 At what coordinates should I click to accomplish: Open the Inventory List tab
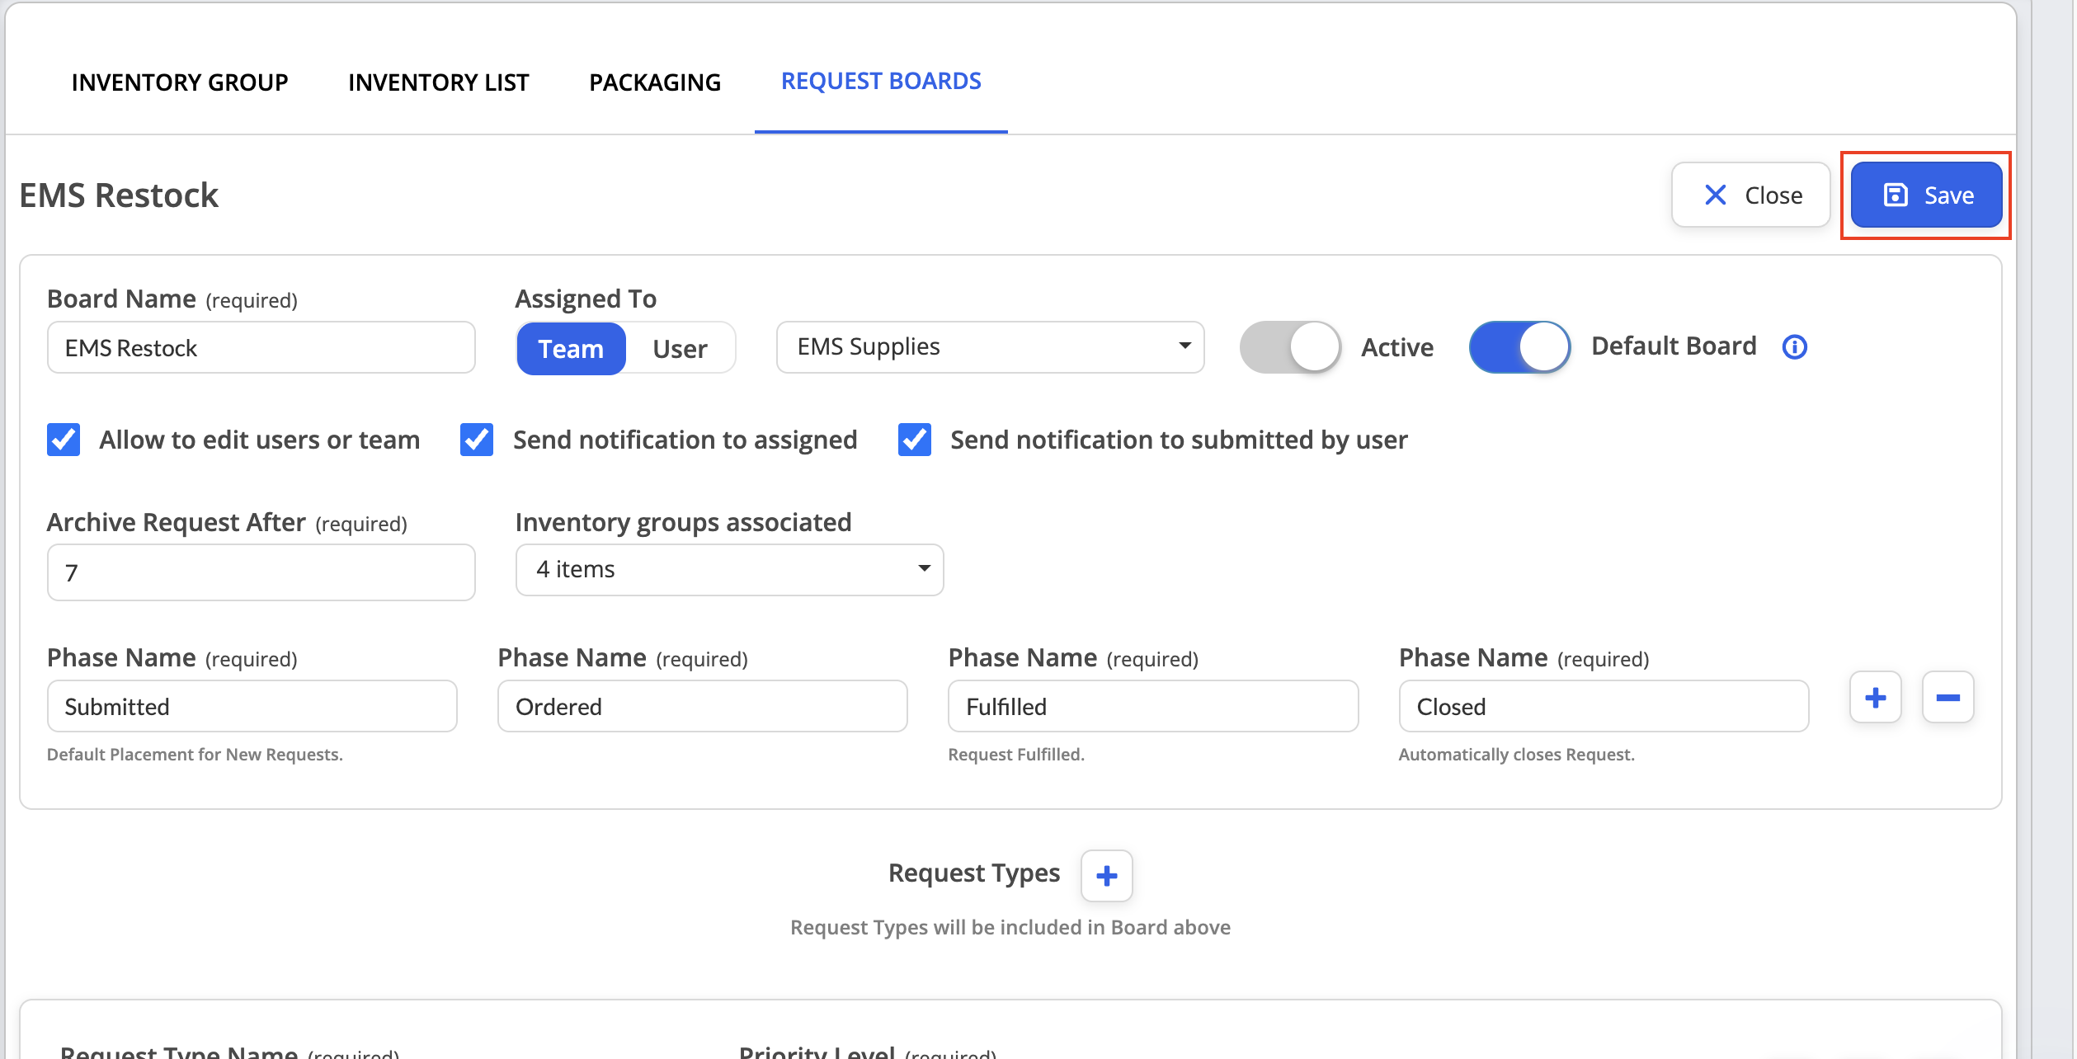pyautogui.click(x=438, y=82)
